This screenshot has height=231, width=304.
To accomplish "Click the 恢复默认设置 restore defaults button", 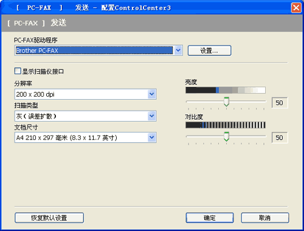I will tap(49, 218).
